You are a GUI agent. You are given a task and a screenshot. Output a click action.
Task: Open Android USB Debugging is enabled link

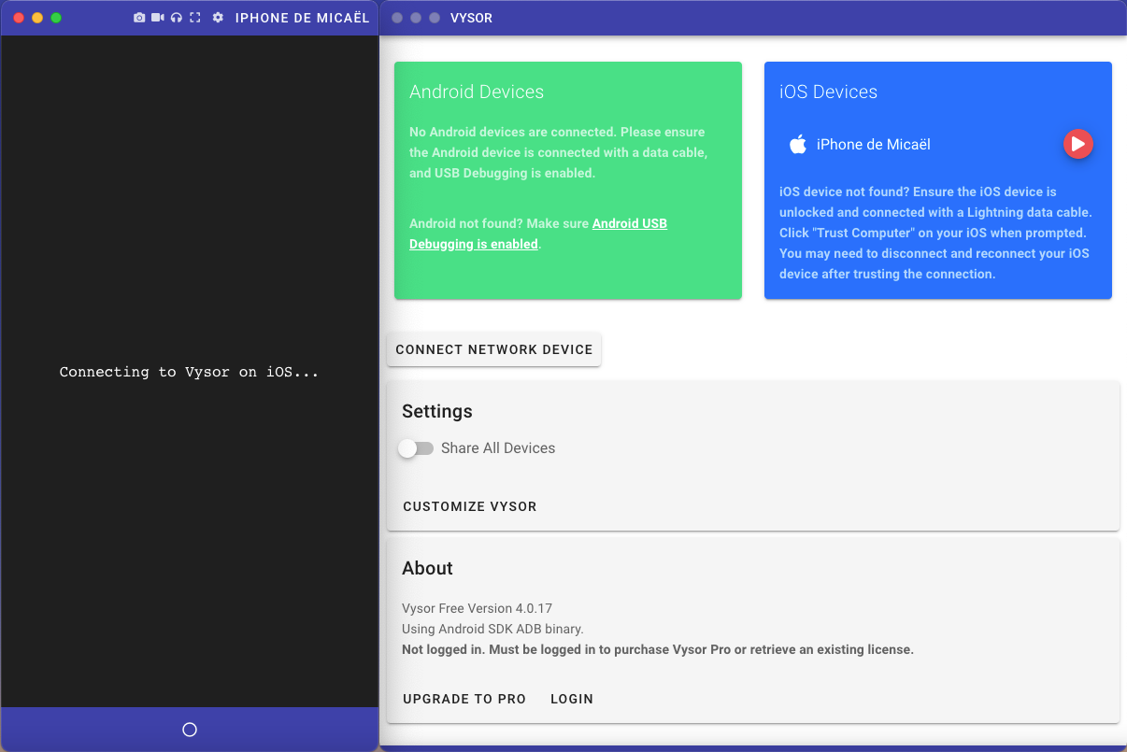point(537,234)
